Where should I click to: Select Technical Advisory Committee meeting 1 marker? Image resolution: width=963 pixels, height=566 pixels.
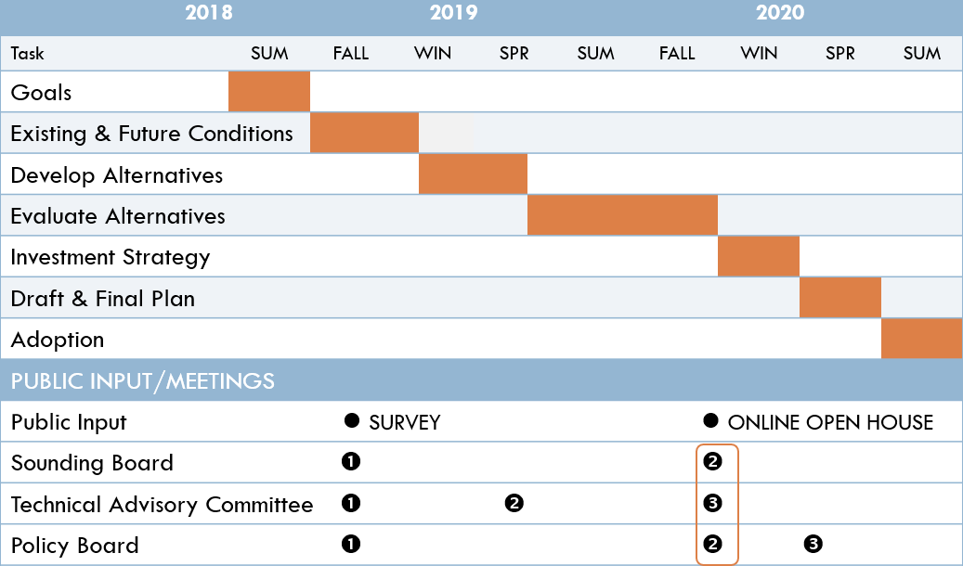351,503
